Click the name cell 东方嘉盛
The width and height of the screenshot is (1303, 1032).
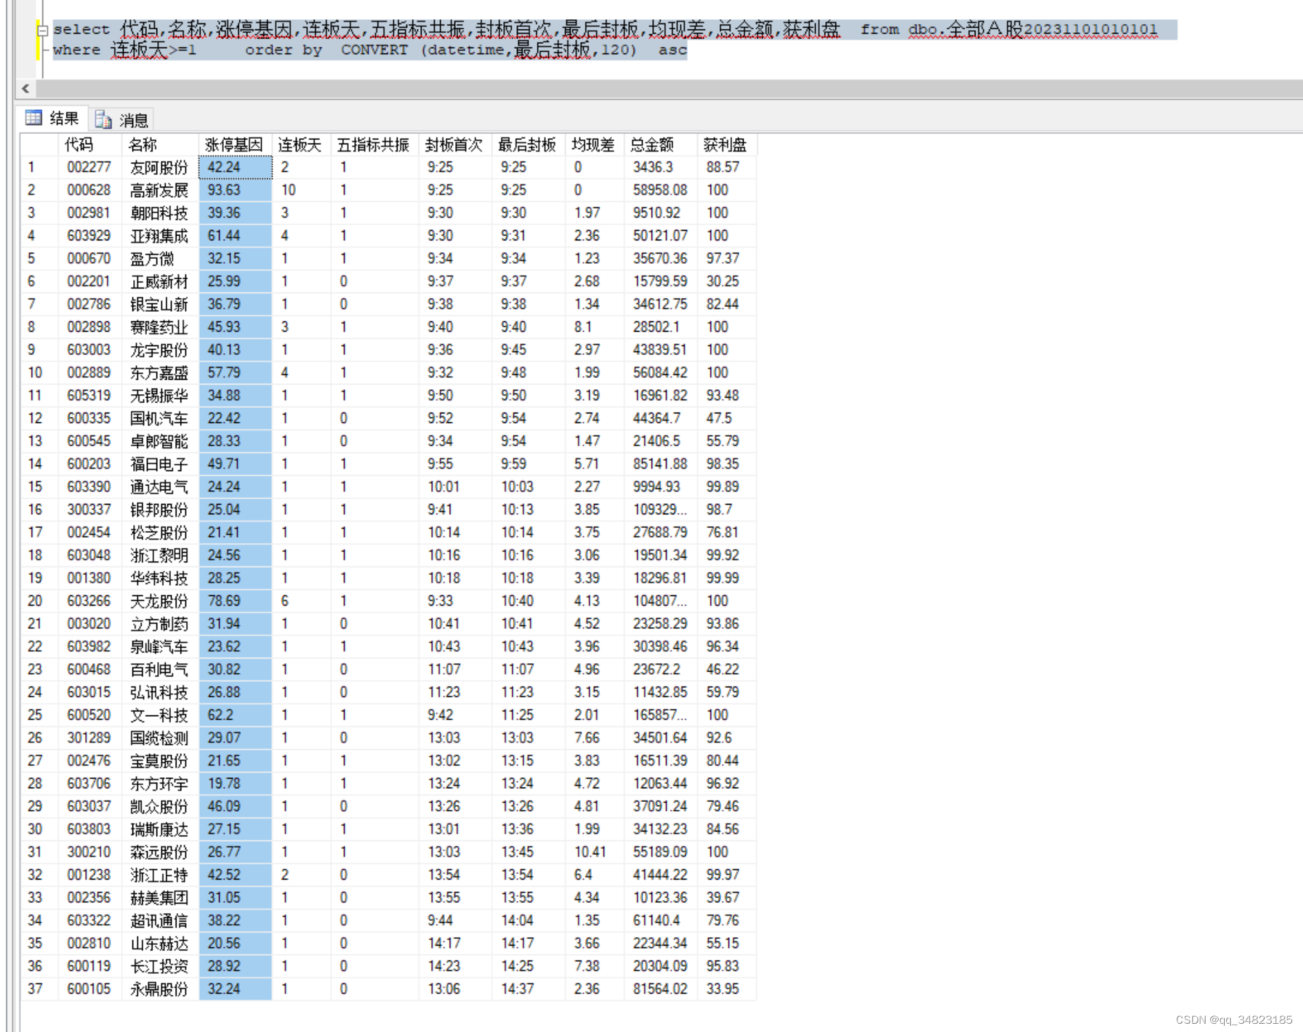161,373
